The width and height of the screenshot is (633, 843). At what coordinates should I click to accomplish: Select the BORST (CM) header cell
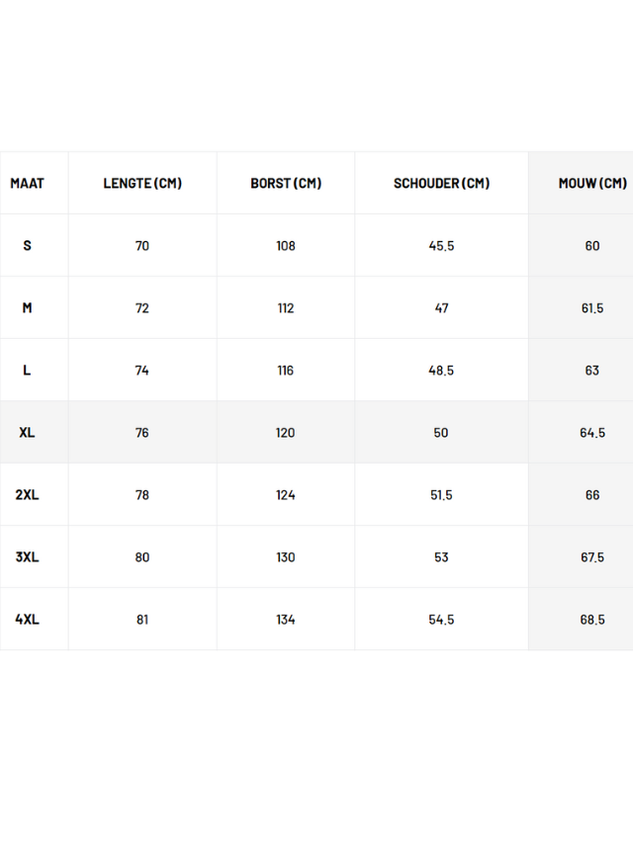coord(286,183)
